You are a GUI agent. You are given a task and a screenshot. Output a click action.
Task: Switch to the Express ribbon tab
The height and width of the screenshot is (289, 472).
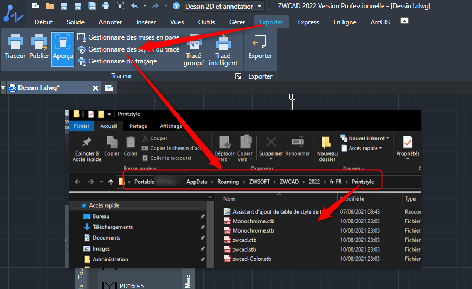[308, 22]
